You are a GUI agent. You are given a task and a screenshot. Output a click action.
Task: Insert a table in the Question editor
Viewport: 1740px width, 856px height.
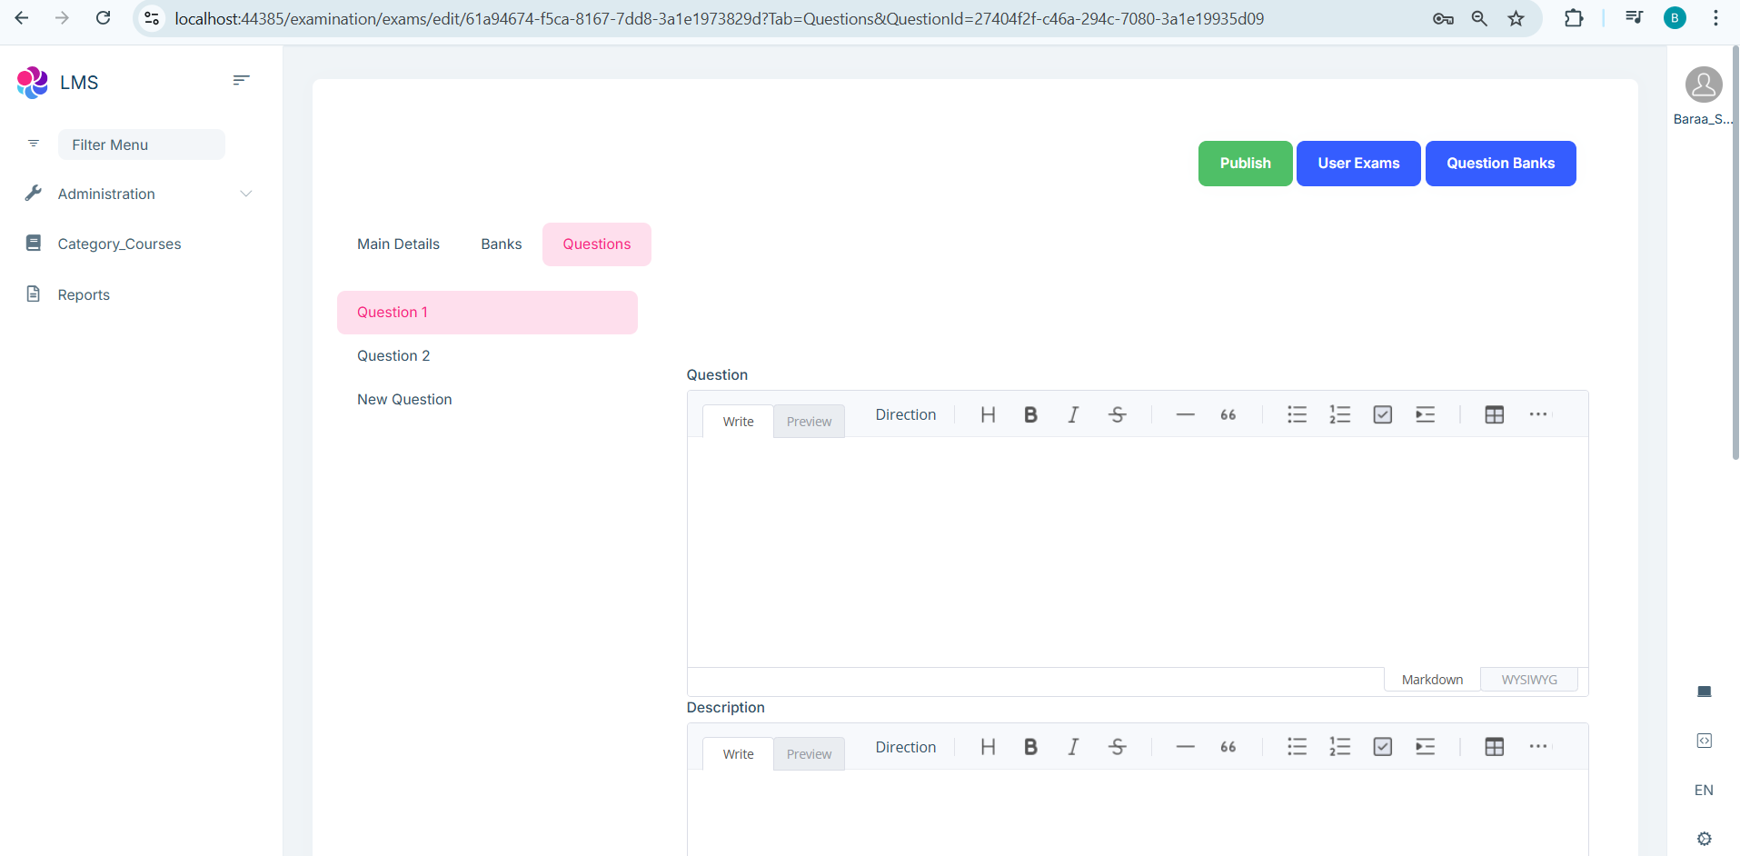[1494, 415]
